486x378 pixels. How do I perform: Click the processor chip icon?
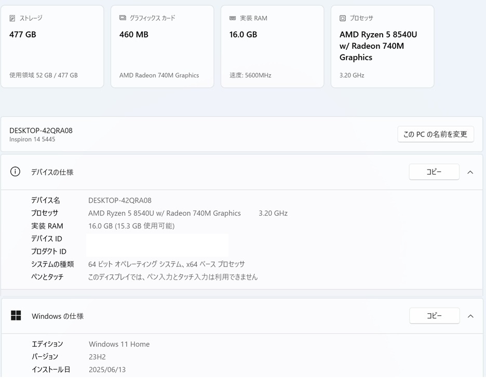point(343,18)
